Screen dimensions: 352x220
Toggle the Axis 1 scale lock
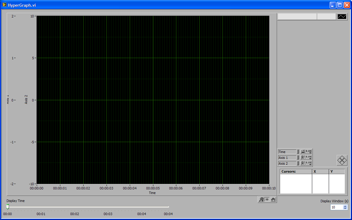[298, 157]
